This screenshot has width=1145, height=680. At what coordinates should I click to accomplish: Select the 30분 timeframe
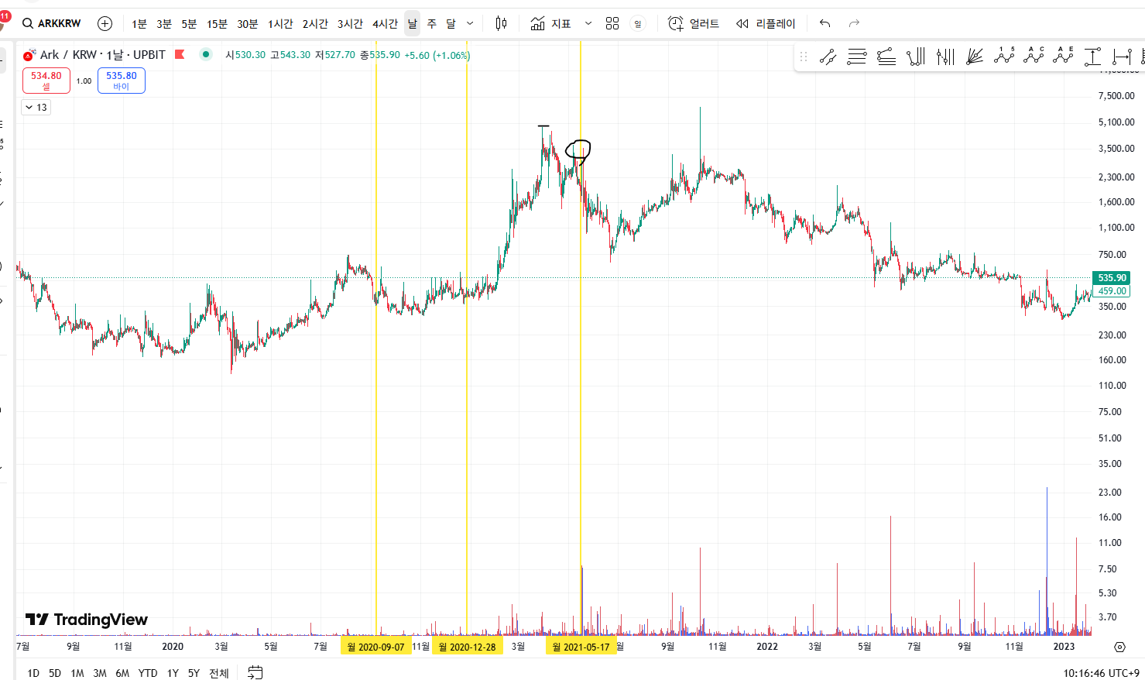click(x=248, y=24)
